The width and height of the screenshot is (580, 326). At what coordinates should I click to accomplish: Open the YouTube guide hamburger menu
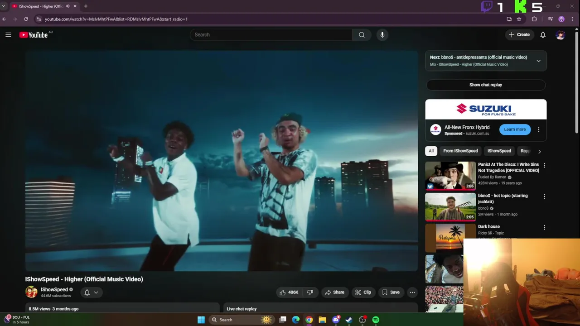[8, 35]
